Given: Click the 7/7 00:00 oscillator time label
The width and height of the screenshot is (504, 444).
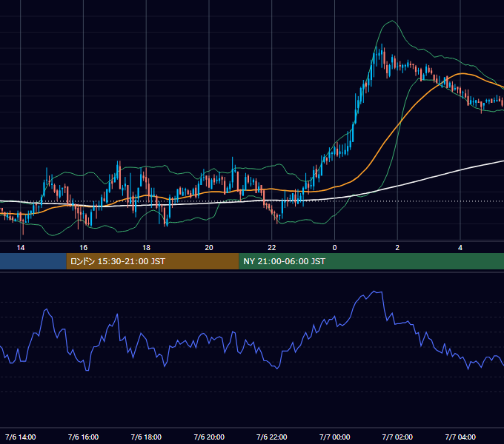Looking at the screenshot, I should 334,437.
